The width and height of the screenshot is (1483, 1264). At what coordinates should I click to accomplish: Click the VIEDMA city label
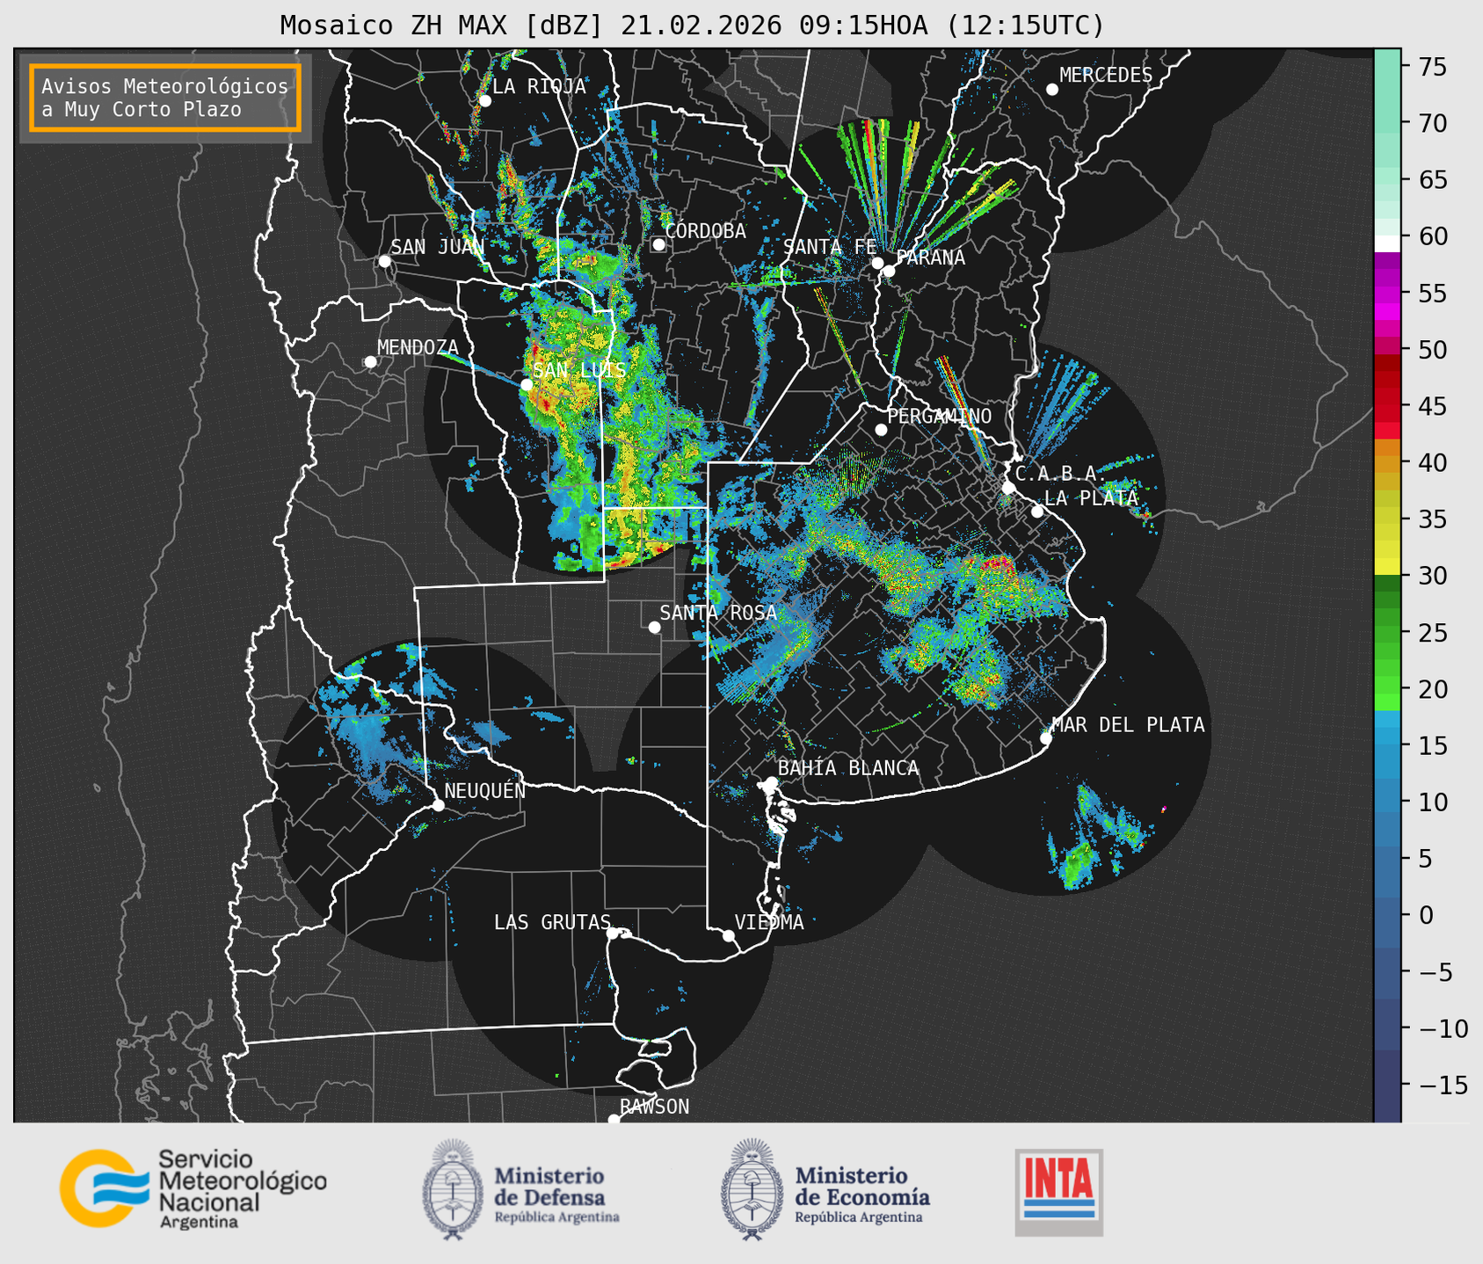pyautogui.click(x=768, y=922)
